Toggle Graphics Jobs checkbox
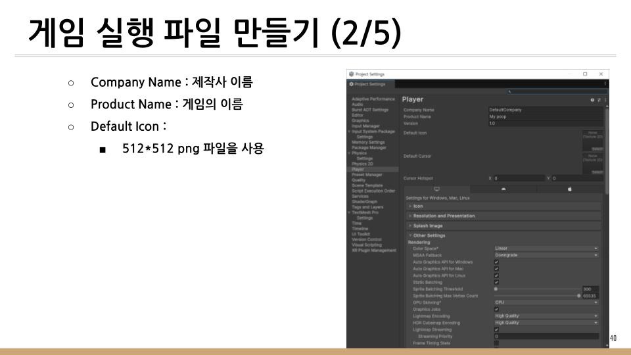Screen dimensions: 631x355 pyautogui.click(x=496, y=310)
